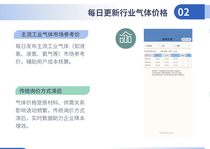Click the 技术支持 footer text
Image resolution: width=210 pixels, height=149 pixels.
coord(166,133)
